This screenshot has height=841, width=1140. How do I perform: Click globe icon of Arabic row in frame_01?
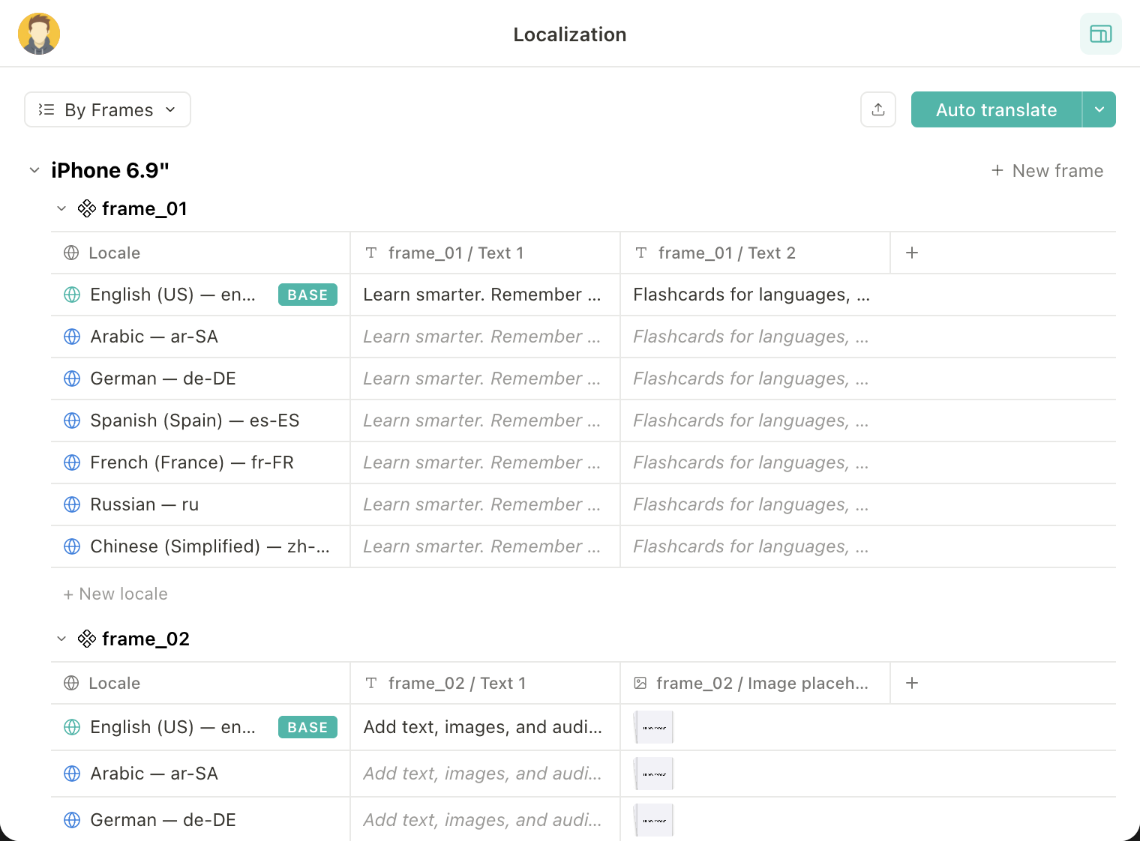72,337
